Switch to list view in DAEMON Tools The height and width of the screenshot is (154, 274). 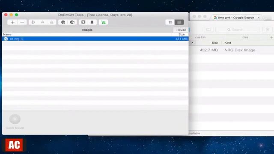[179, 22]
